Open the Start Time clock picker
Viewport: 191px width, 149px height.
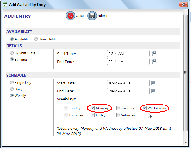[154, 53]
